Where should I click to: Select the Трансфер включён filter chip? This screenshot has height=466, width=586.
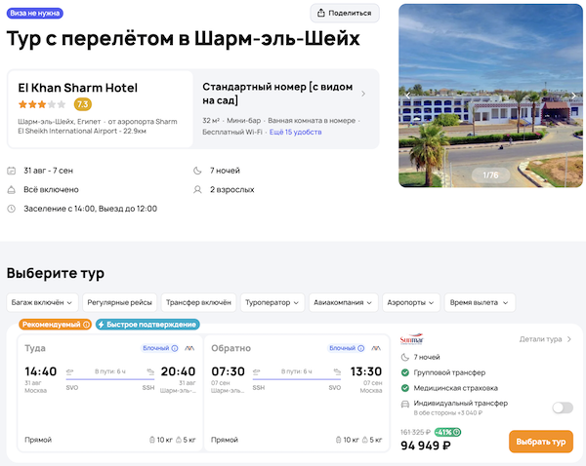pos(197,302)
